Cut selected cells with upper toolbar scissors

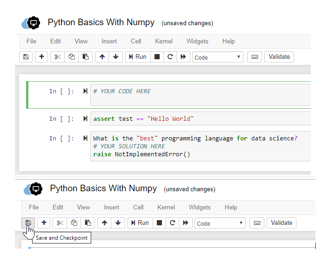pos(57,57)
